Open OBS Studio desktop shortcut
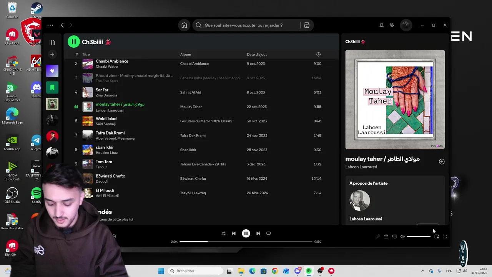 (x=12, y=195)
